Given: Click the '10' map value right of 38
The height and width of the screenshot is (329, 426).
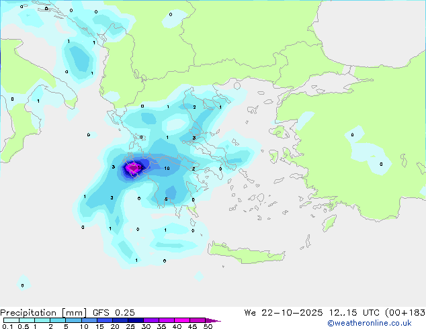Looking at the screenshot, I should pyautogui.click(x=167, y=169).
